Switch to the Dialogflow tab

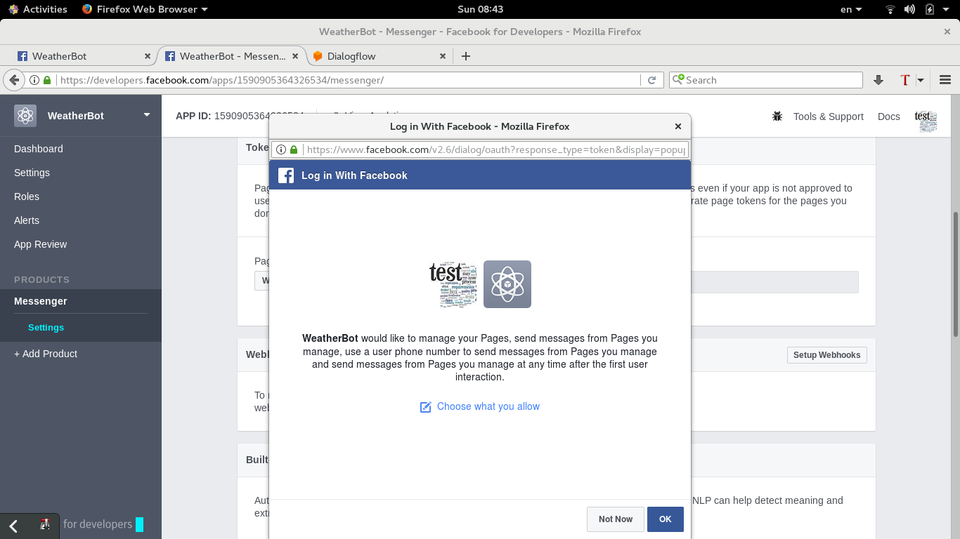[380, 56]
